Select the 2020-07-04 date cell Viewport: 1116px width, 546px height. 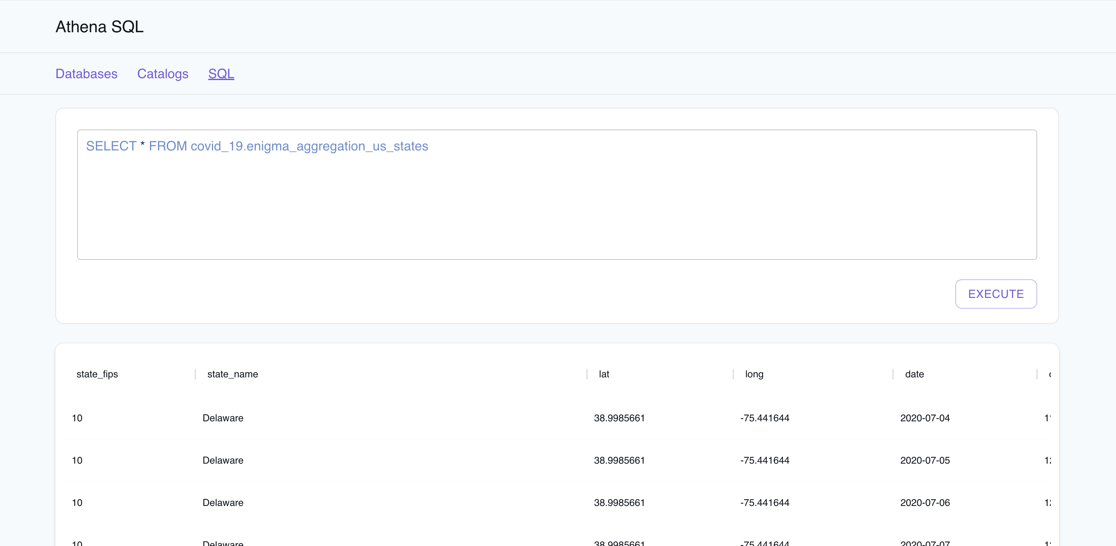click(924, 418)
